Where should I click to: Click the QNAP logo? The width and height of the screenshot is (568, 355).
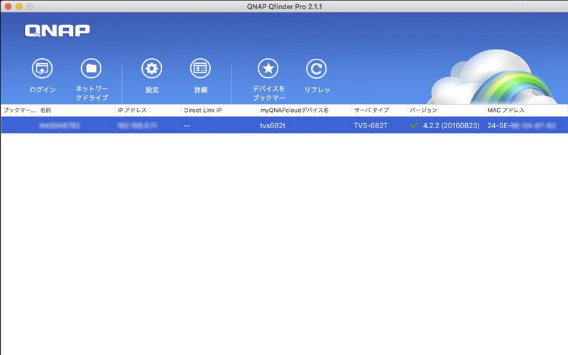coord(58,30)
